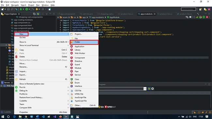Open the Servers view tab

(7, 82)
